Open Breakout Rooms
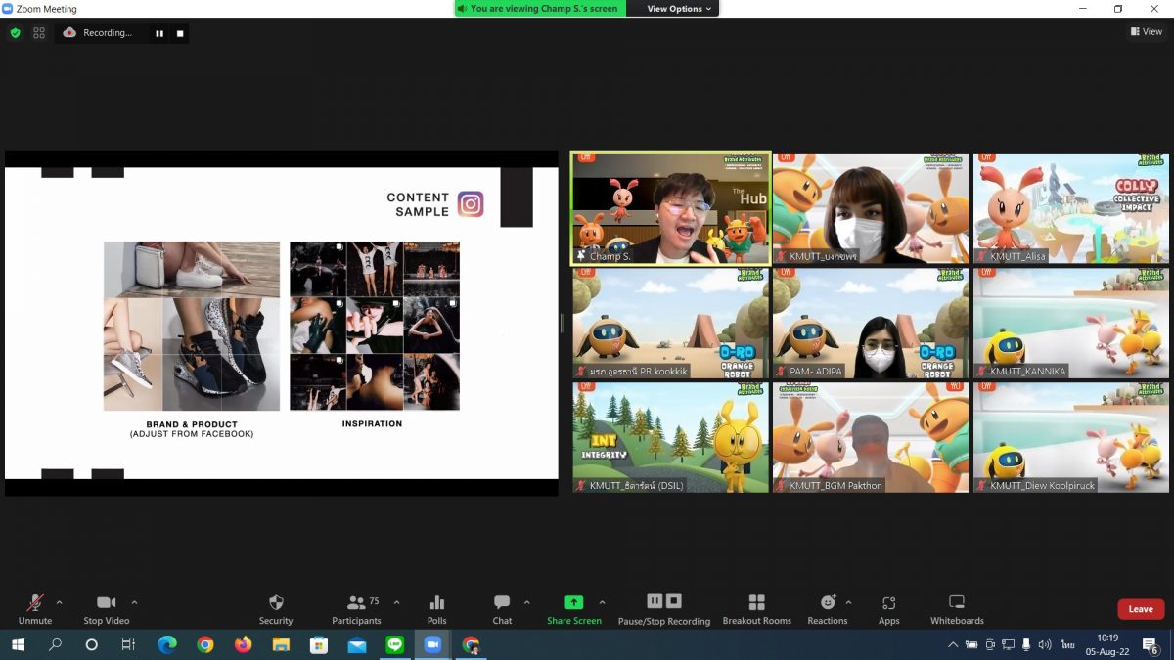 coord(756,608)
